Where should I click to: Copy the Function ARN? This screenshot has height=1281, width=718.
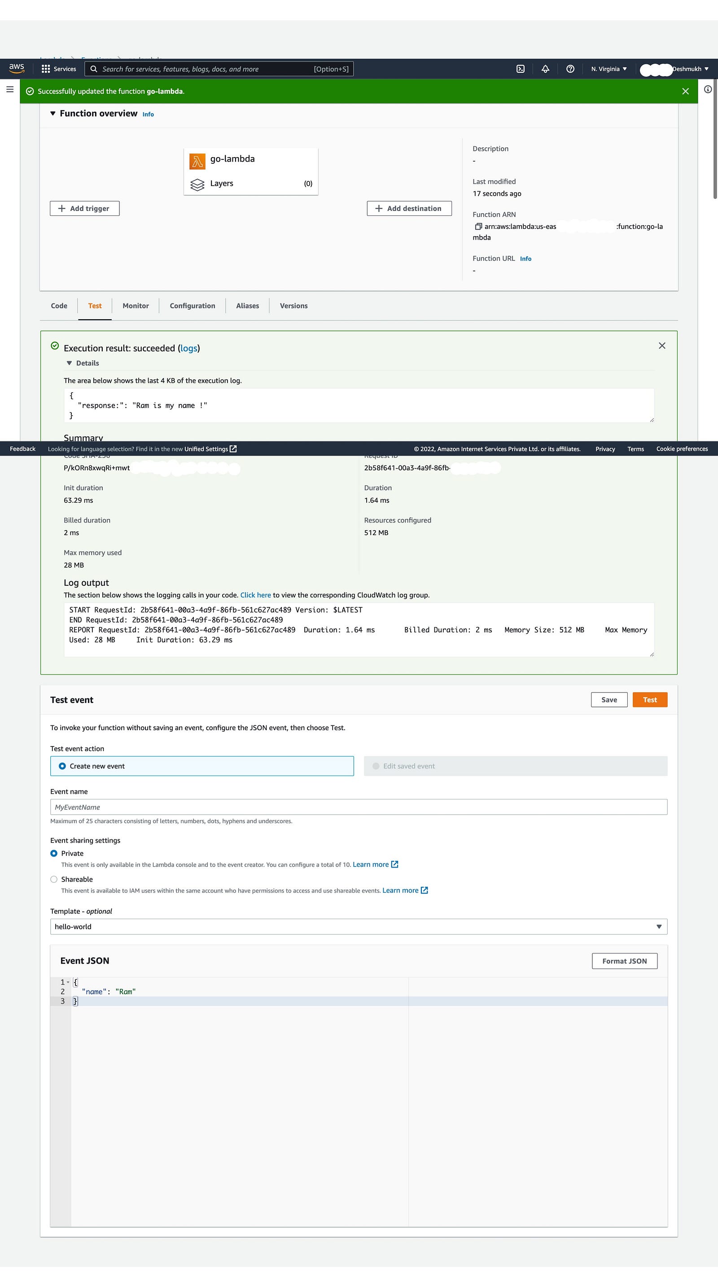click(x=478, y=227)
